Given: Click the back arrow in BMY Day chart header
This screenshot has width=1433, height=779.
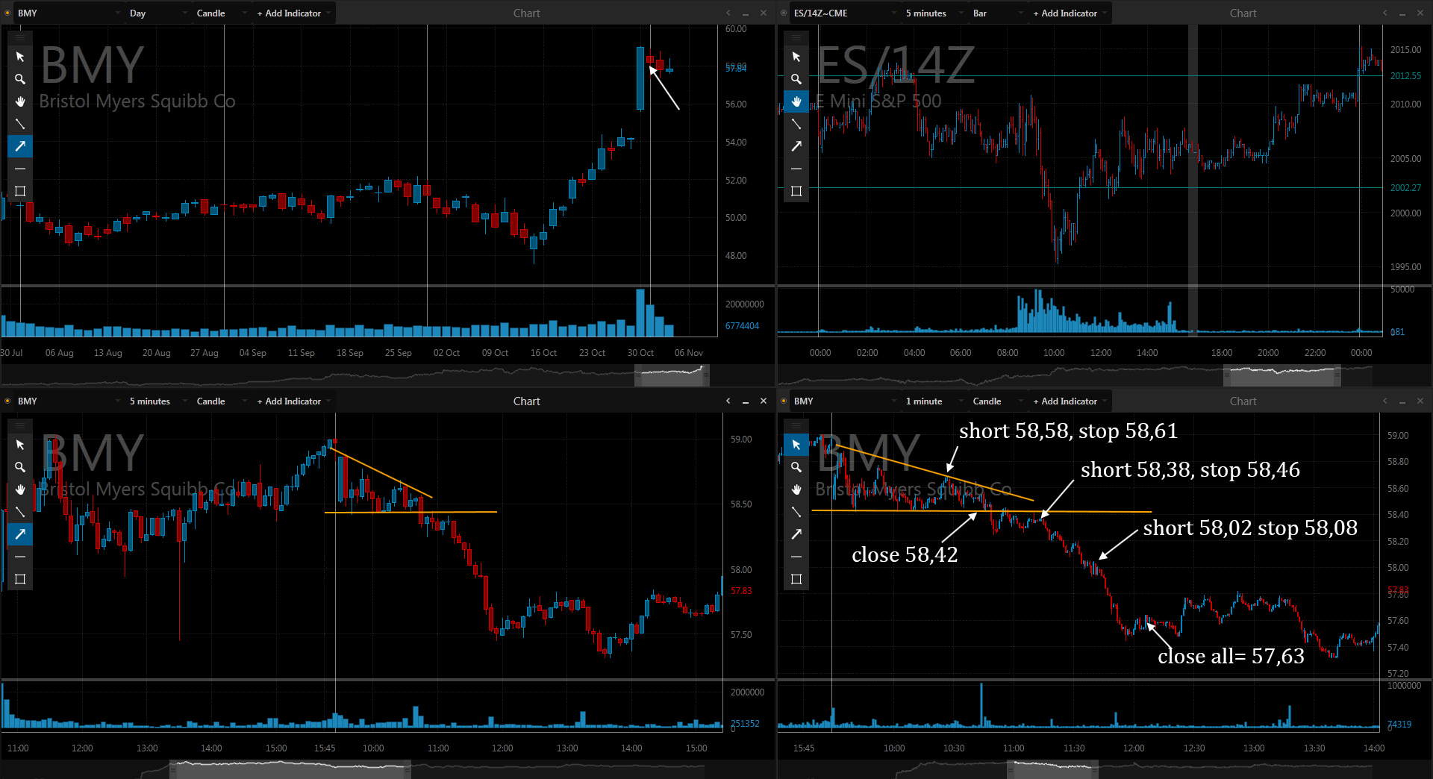Looking at the screenshot, I should click(x=728, y=13).
